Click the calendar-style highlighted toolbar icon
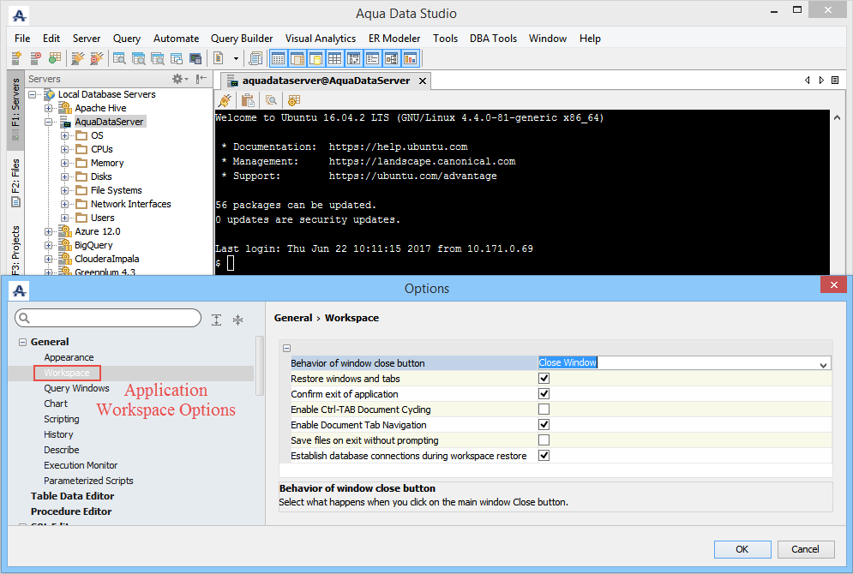The height and width of the screenshot is (574, 853). click(279, 58)
